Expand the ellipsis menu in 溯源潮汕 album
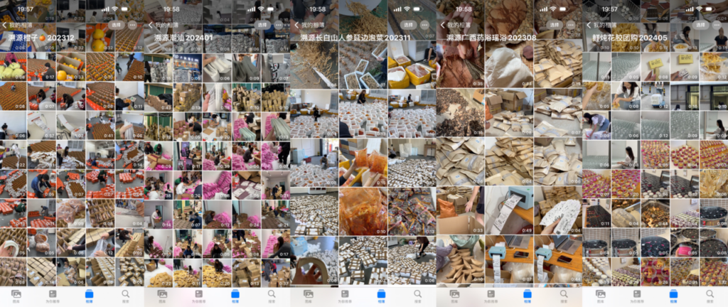728x307 pixels. [x=280, y=25]
